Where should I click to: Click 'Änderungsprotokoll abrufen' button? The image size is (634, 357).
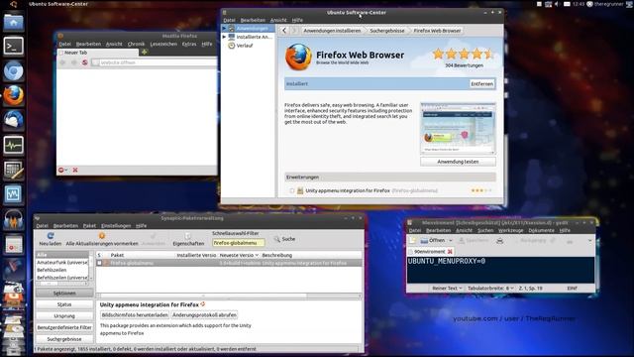click(204, 315)
